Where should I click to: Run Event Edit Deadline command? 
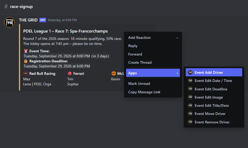[x=214, y=89]
